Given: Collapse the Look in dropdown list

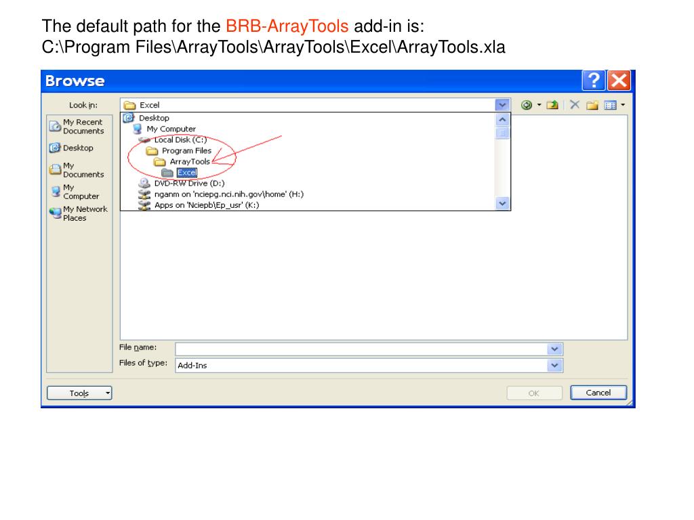Looking at the screenshot, I should pos(502,105).
